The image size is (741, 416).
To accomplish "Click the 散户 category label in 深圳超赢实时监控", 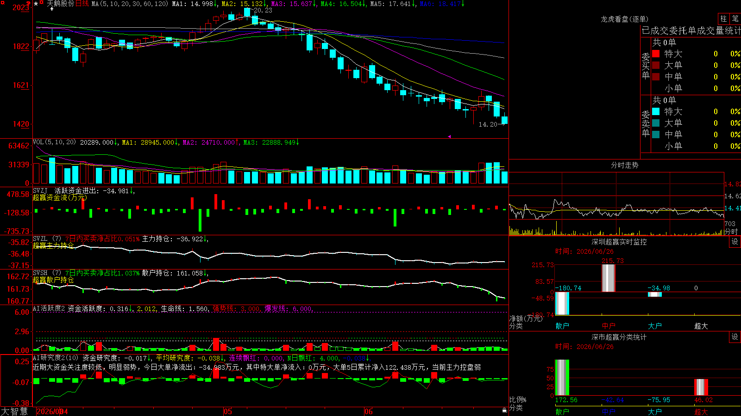I will coord(562,326).
